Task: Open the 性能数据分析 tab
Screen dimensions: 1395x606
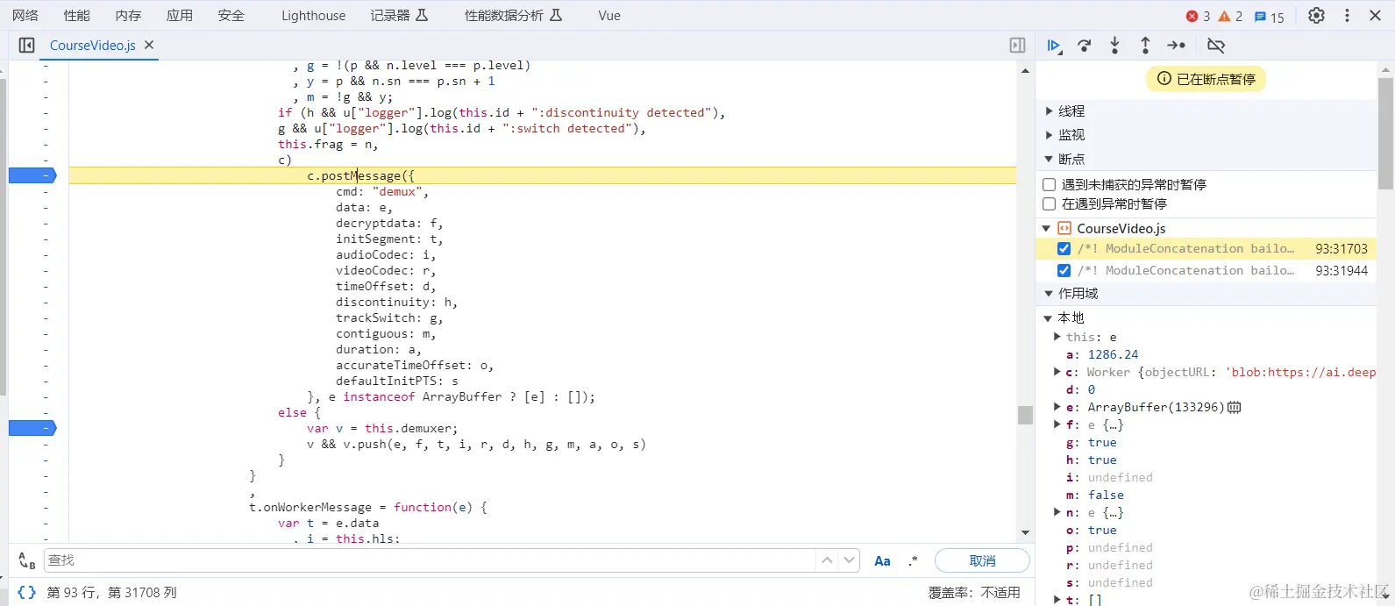Action: coord(513,16)
